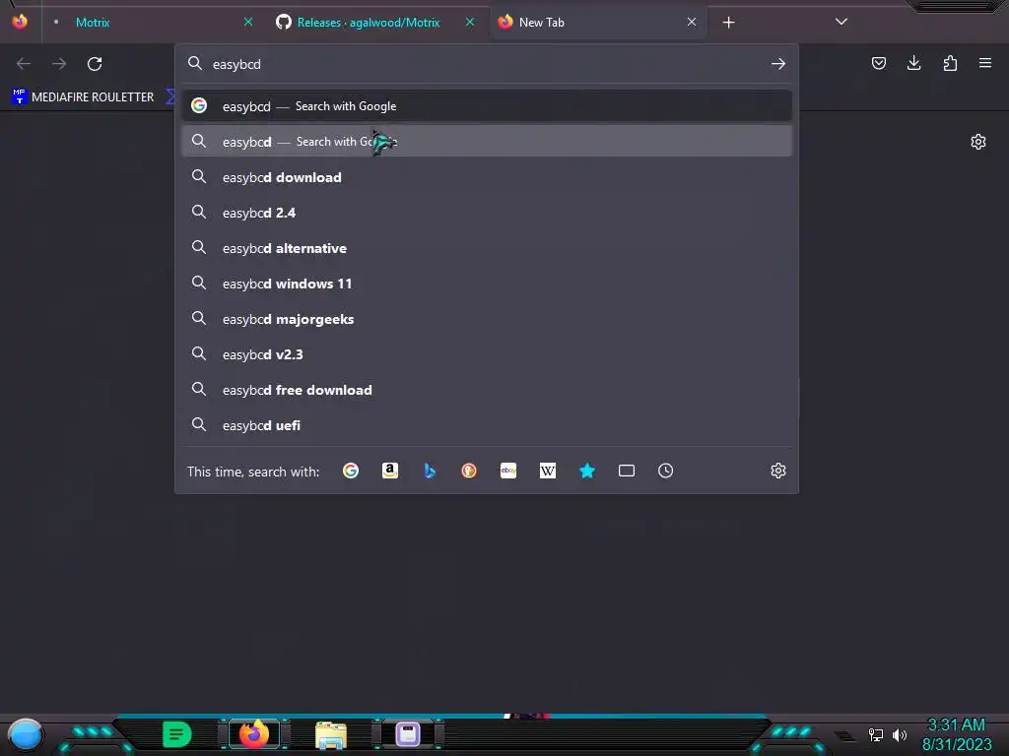Image resolution: width=1009 pixels, height=756 pixels.
Task: Choose suggestion easybcd majorgeeks
Action: click(487, 319)
